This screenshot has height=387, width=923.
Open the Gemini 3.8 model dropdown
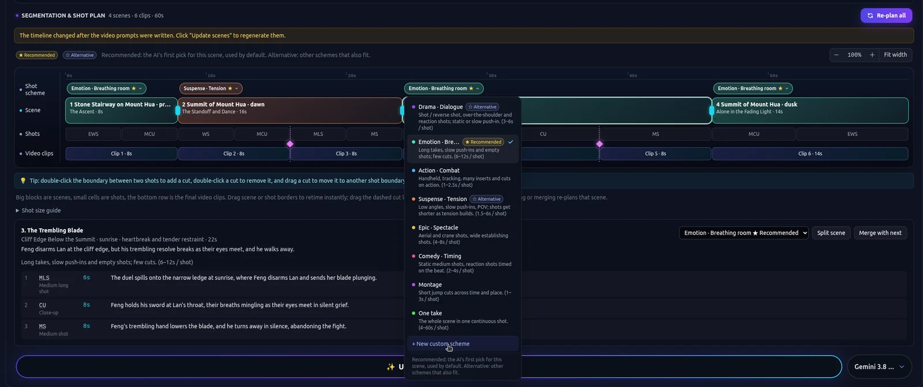point(879,367)
